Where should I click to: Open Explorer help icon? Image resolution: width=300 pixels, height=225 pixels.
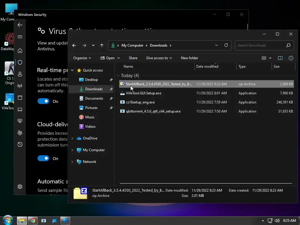pyautogui.click(x=291, y=58)
